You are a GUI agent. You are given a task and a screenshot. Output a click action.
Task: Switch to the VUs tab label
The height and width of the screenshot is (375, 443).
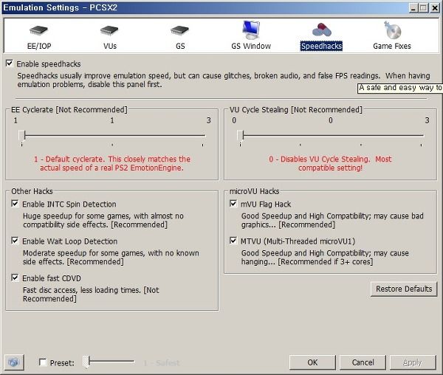point(110,46)
